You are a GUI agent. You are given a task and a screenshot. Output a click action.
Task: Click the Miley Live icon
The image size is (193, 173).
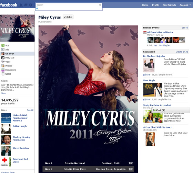click(3, 58)
